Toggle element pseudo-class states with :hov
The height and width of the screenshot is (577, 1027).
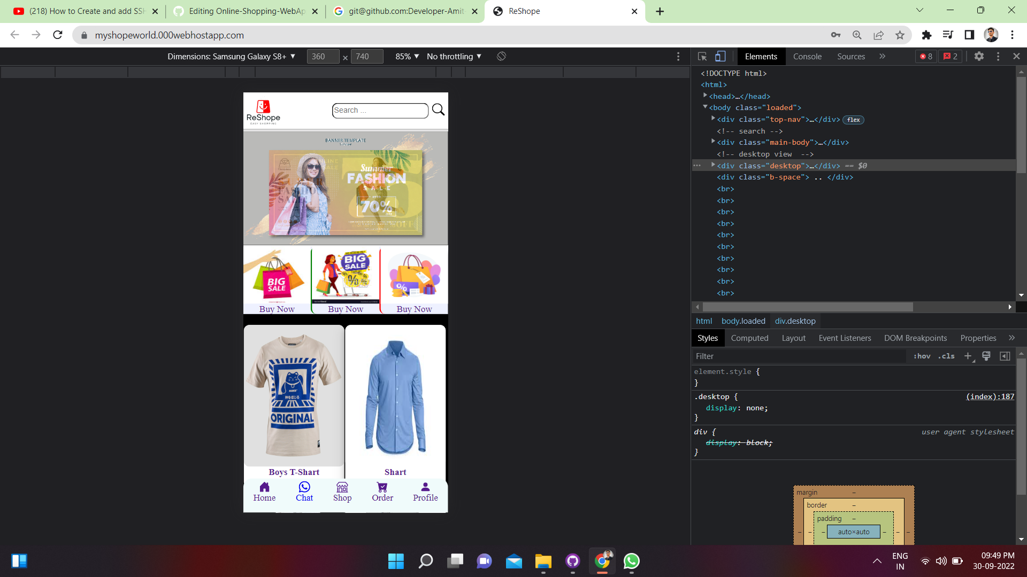(922, 356)
